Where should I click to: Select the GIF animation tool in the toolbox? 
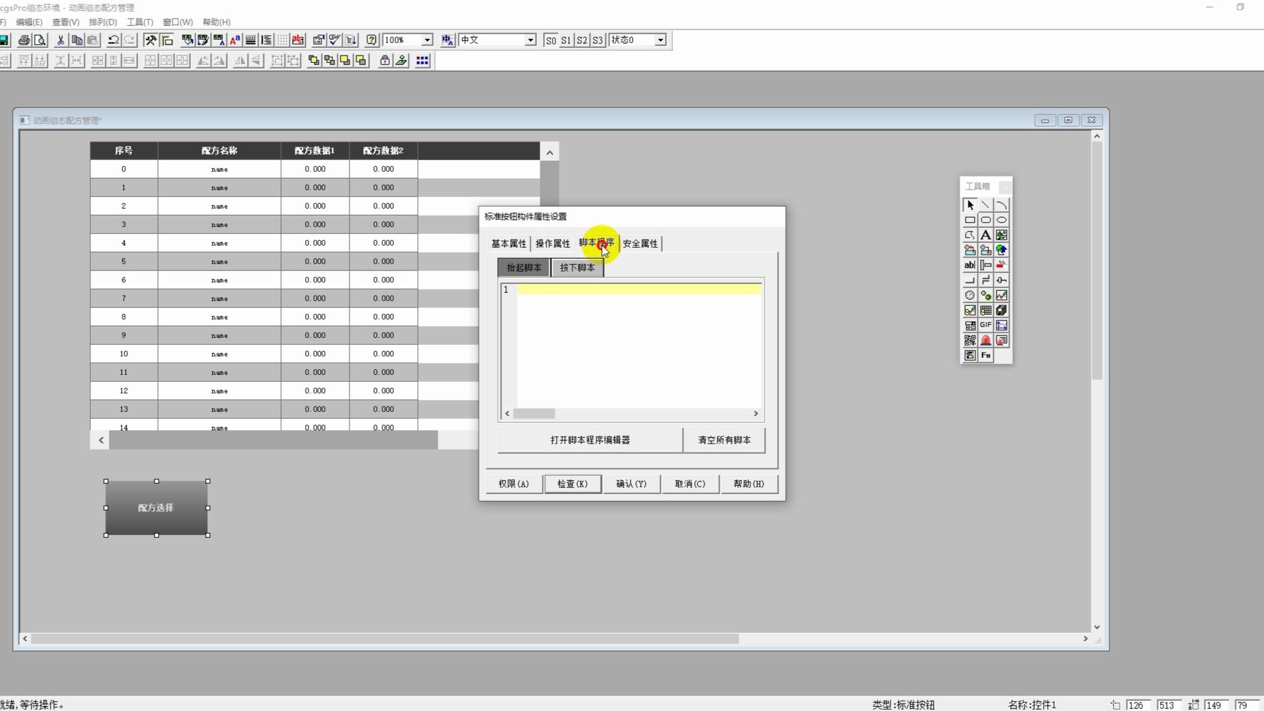coord(986,326)
